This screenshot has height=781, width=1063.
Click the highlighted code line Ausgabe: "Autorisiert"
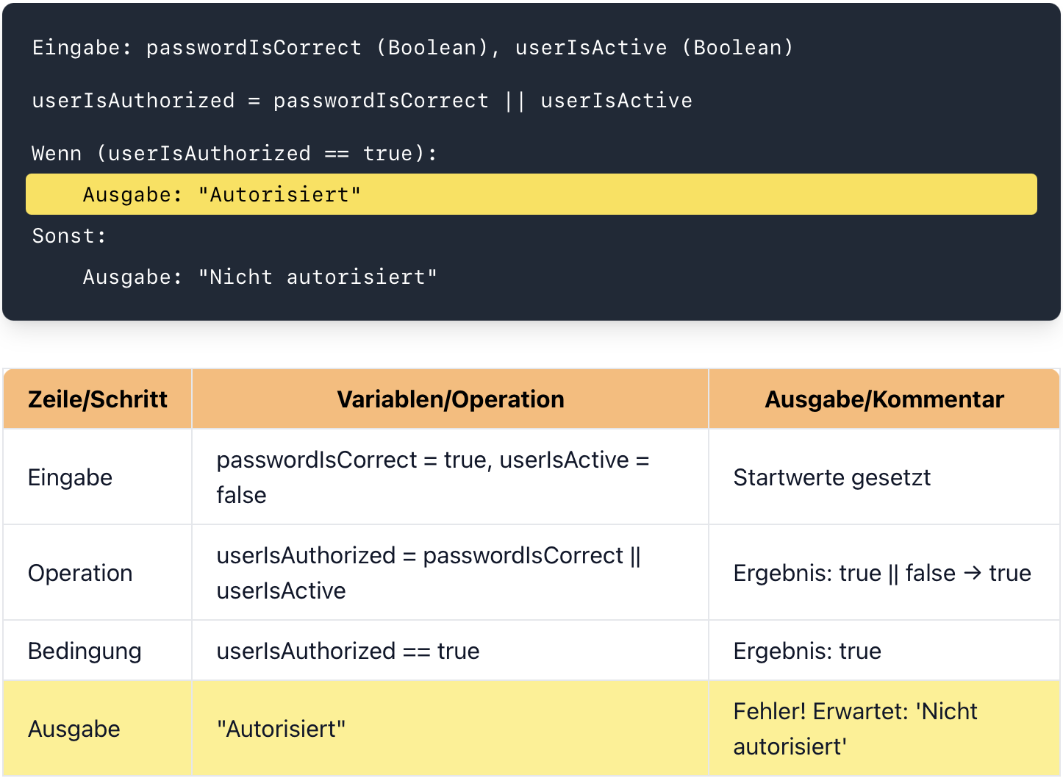pyautogui.click(x=531, y=194)
